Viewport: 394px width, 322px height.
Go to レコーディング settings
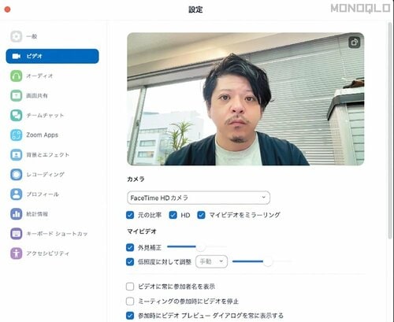click(52, 174)
